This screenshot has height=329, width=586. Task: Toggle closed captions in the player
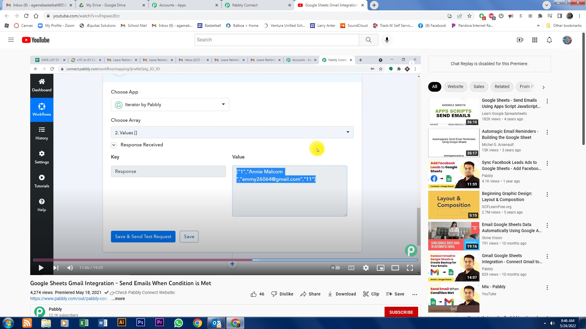[351, 268]
